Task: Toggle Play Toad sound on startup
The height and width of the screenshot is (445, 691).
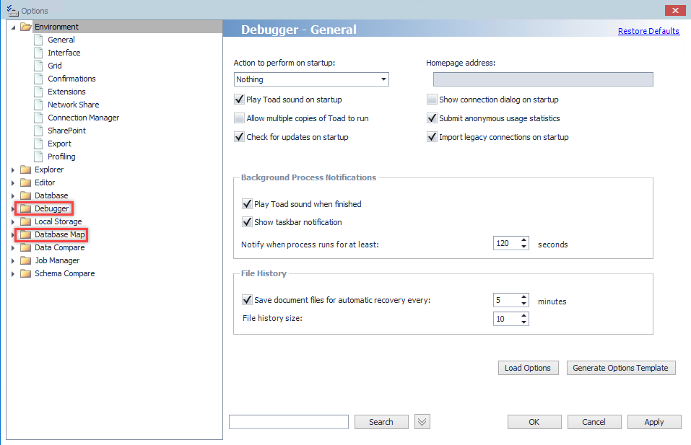Action: coord(239,100)
